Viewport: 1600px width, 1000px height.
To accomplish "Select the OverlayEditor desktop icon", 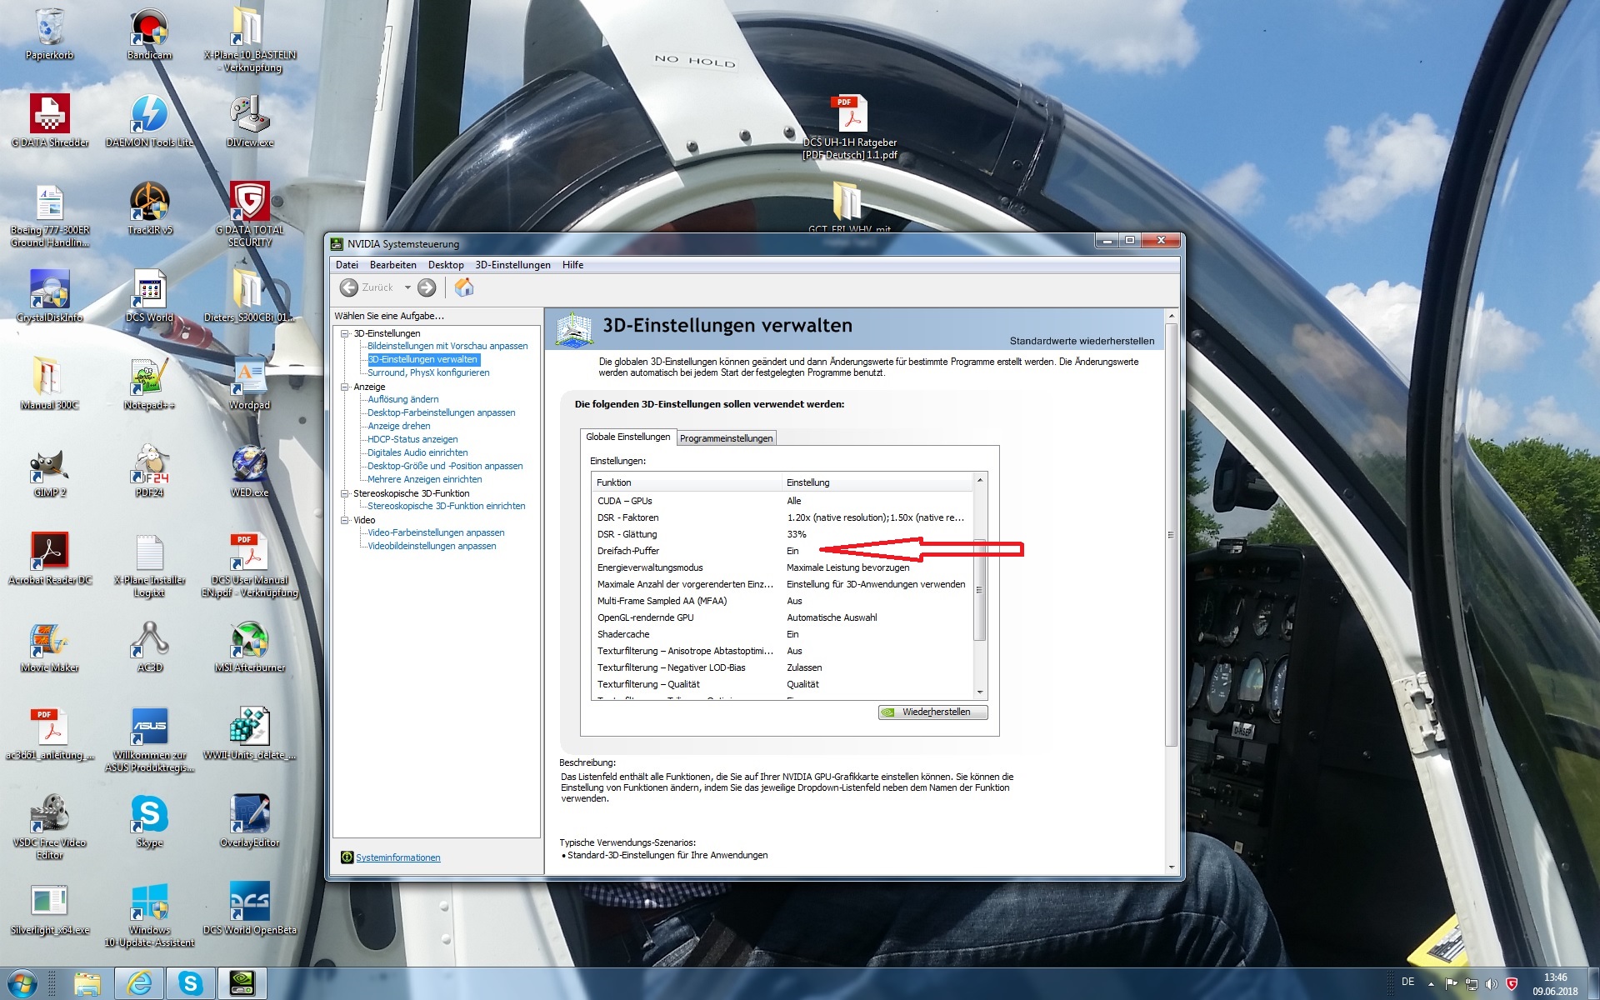I will pyautogui.click(x=250, y=821).
